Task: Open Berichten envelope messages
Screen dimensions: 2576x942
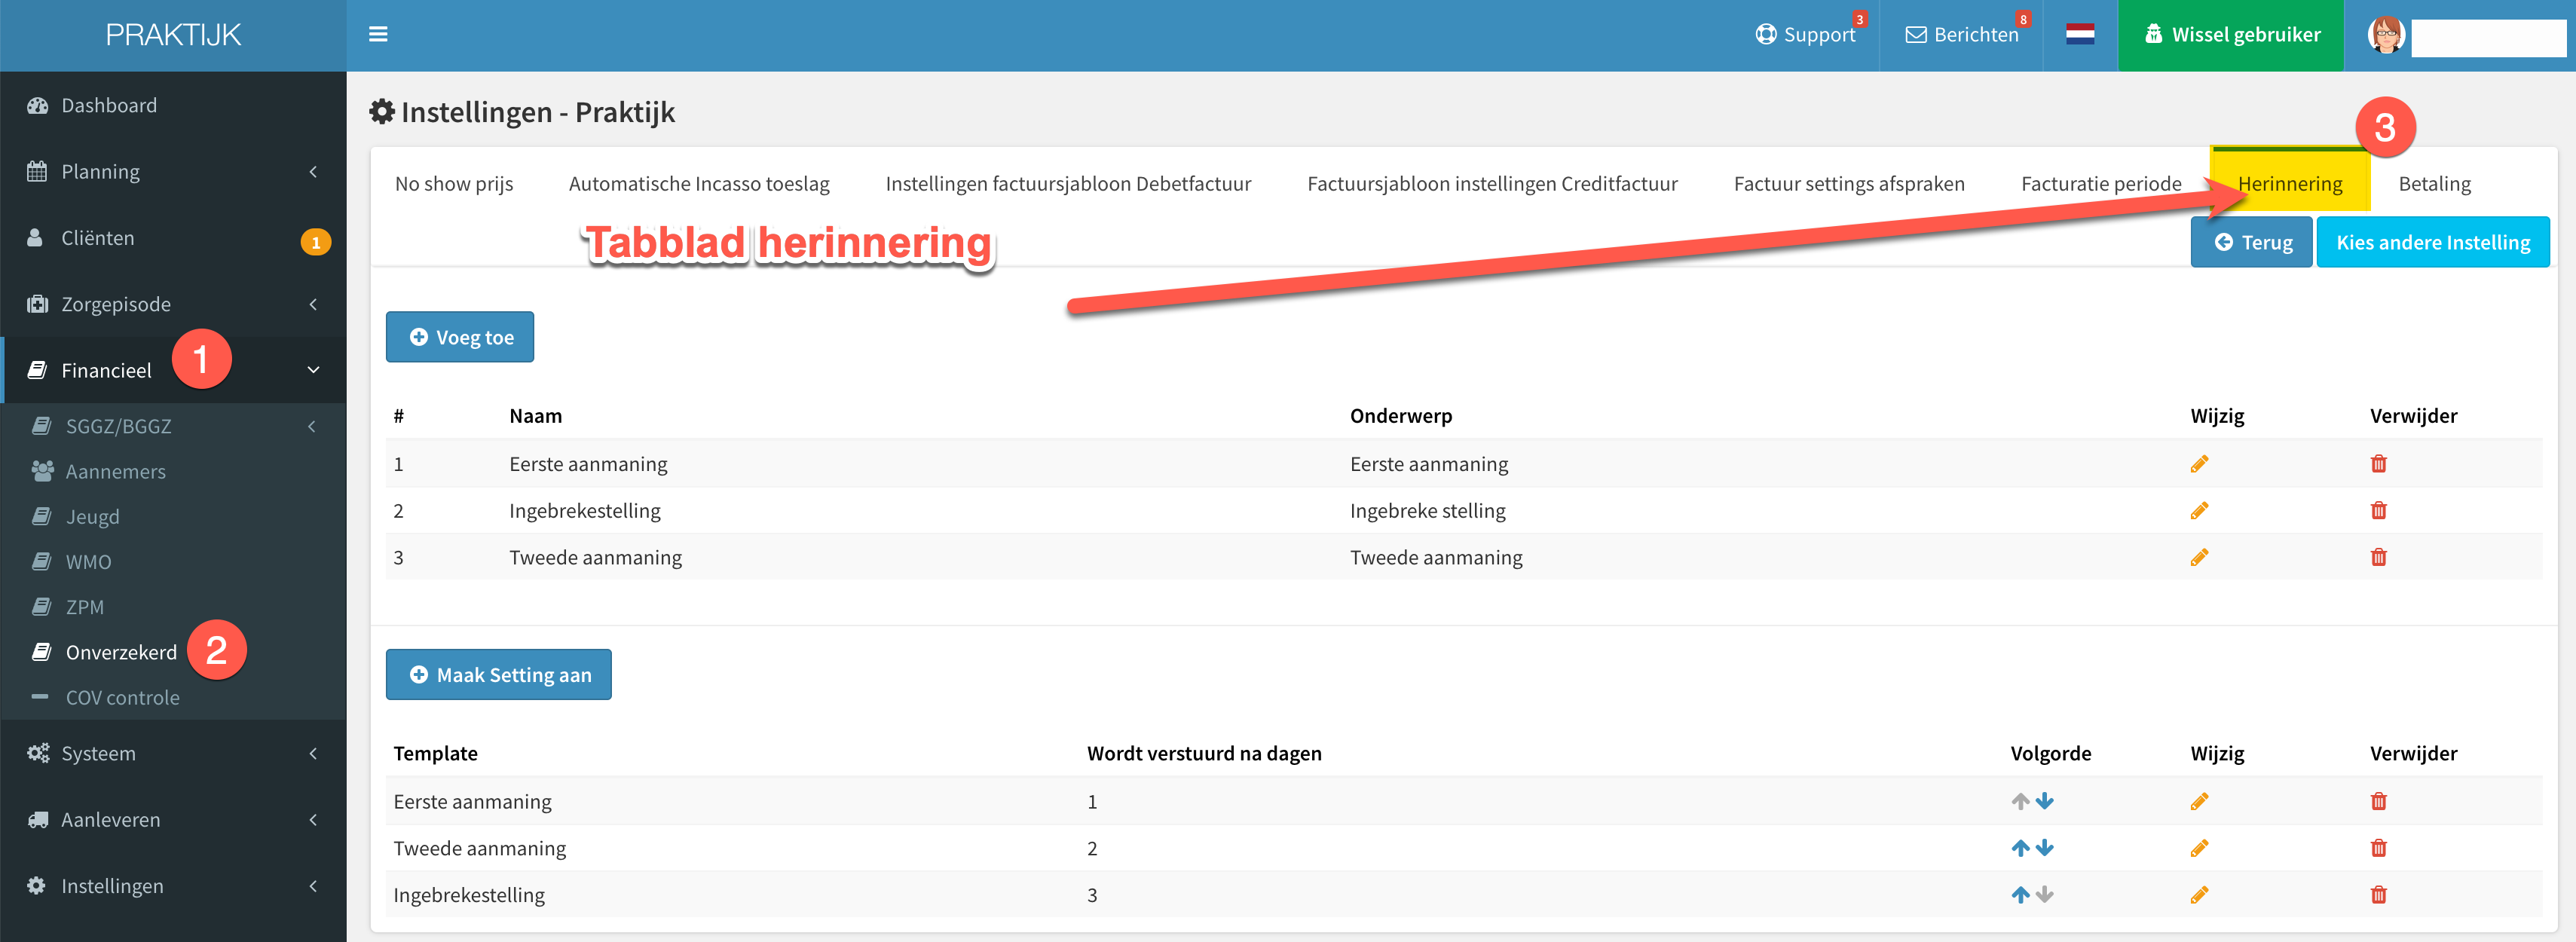Action: [x=1962, y=35]
